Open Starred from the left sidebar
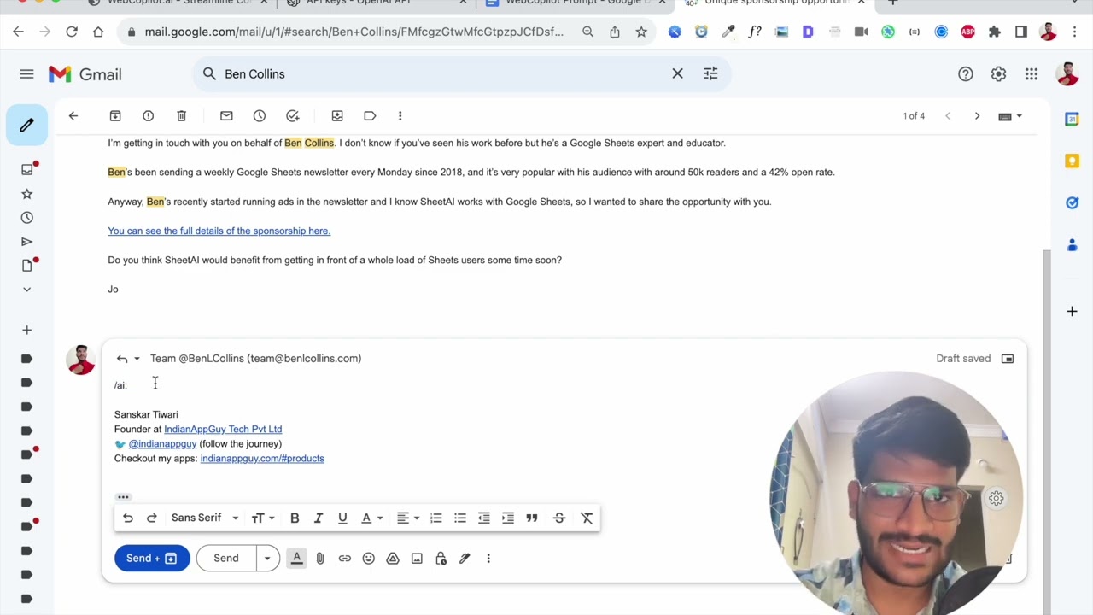The width and height of the screenshot is (1093, 615). click(26, 194)
